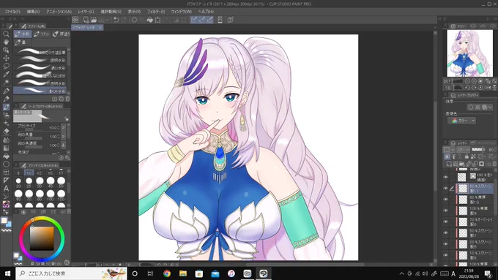Image resolution: width=498 pixels, height=280 pixels.
Task: Select the Operation object tool
Action: (6, 50)
